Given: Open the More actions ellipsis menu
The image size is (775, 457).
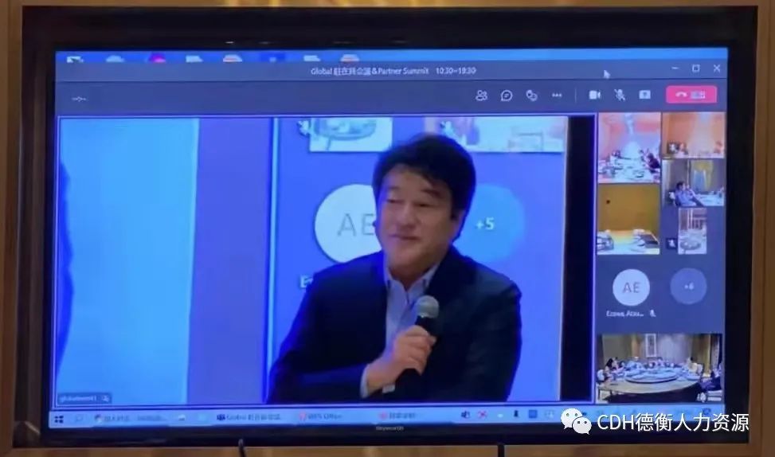Looking at the screenshot, I should click(557, 96).
